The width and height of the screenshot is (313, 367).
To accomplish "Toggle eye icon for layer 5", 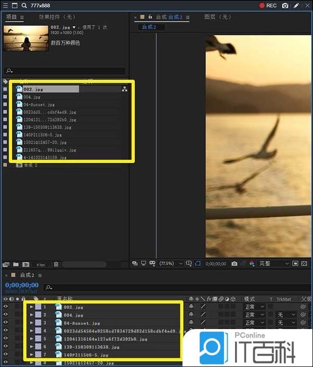I will point(6,338).
